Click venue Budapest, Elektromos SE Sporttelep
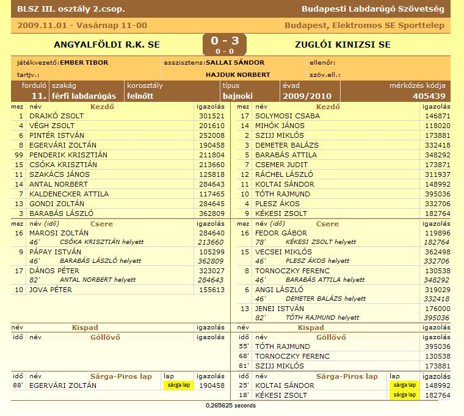Screen dimensions: 464x416 364,26
